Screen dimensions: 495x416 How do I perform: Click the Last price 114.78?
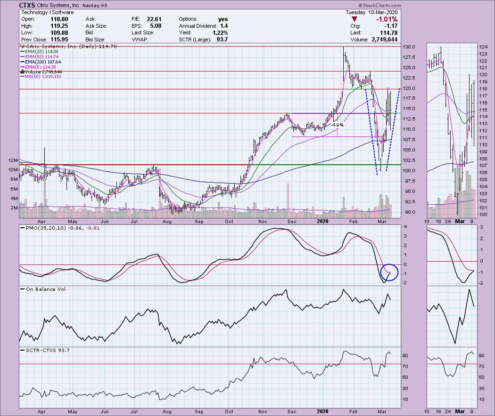(x=389, y=33)
